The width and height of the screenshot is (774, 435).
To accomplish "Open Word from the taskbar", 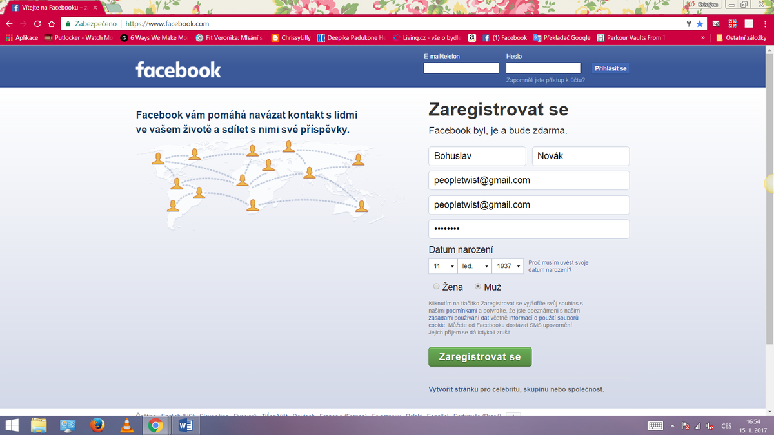I will pos(184,425).
